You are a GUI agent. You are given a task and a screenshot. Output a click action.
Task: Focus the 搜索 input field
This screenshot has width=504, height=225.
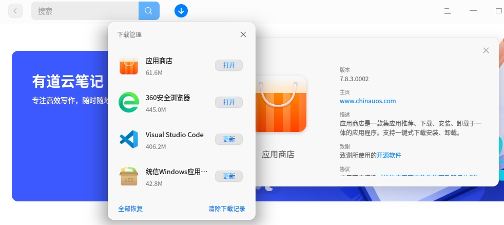pos(85,11)
